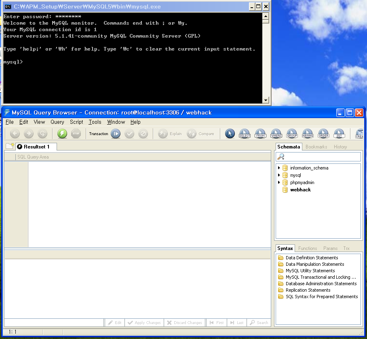Switch to the History tab
The height and width of the screenshot is (339, 367).
click(x=340, y=147)
